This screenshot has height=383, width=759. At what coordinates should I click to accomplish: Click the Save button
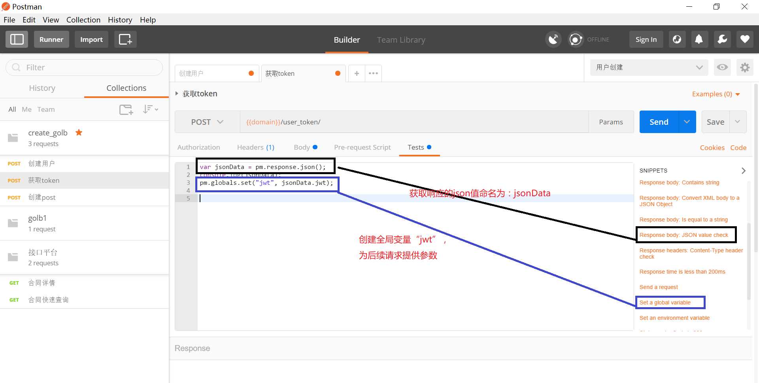(716, 122)
